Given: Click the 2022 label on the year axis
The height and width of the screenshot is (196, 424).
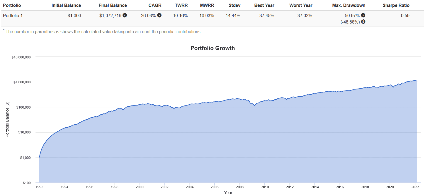Looking at the screenshot, I should point(415,187).
